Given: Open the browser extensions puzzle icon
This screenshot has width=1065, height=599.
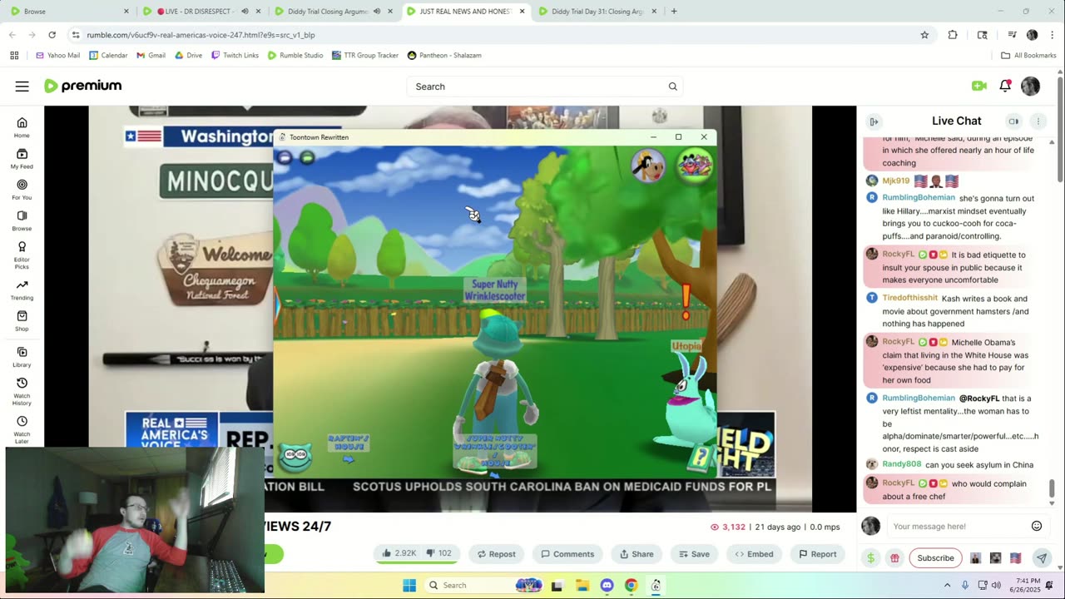Looking at the screenshot, I should tap(953, 35).
